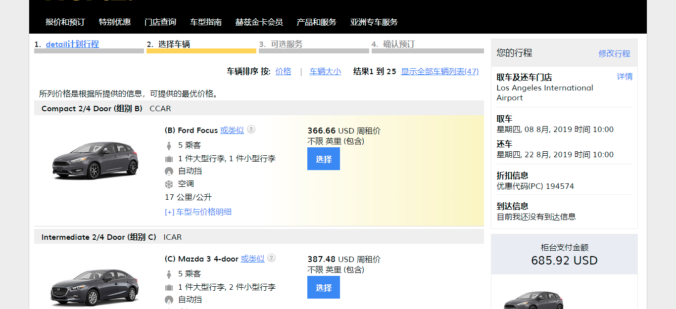Click the Ford Focus luggage icon

[169, 159]
